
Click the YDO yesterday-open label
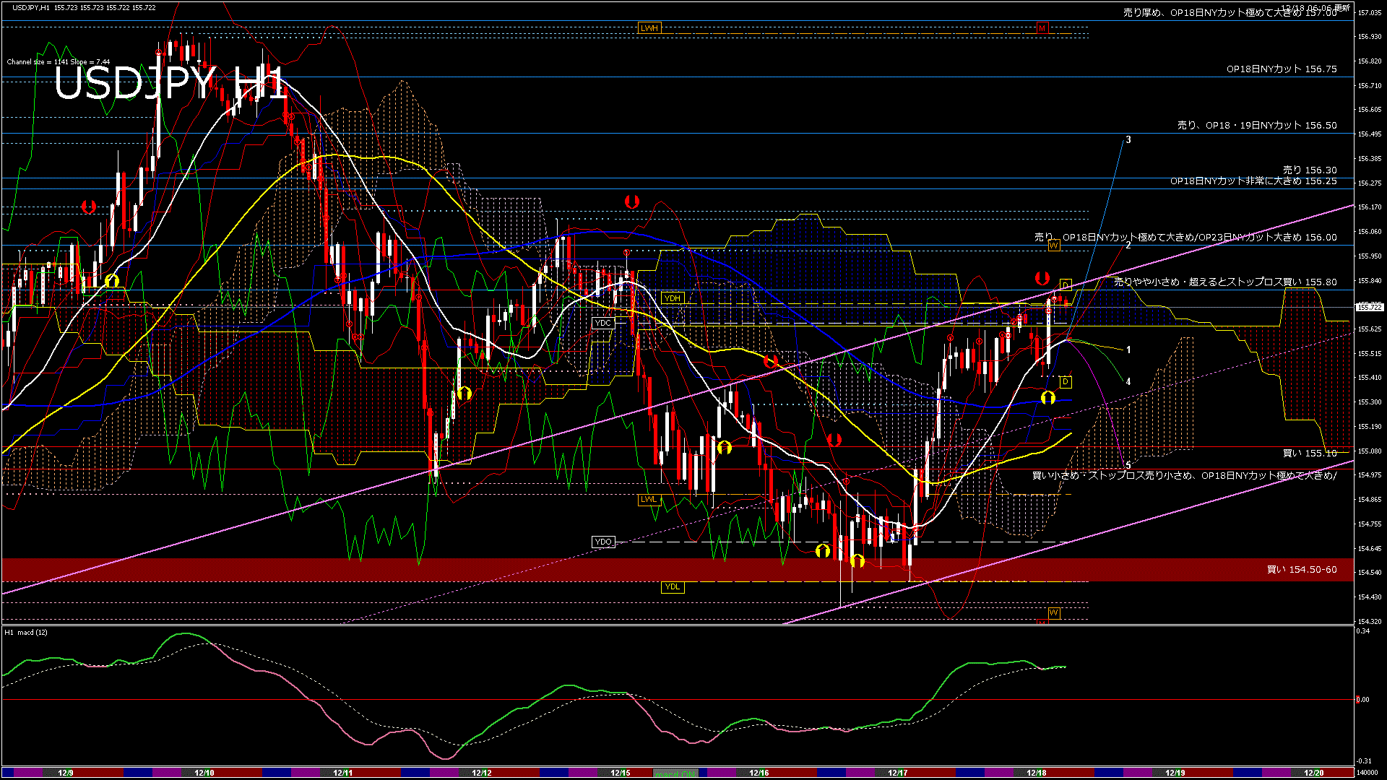click(x=602, y=541)
